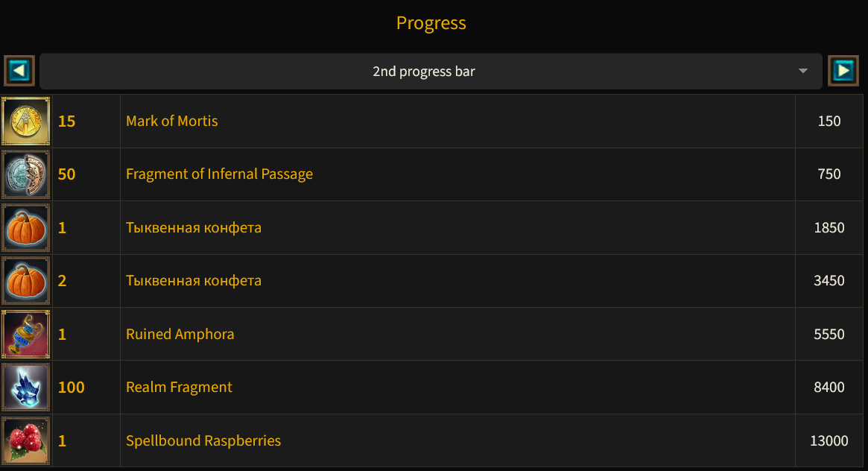Image resolution: width=868 pixels, height=471 pixels.
Task: Click the Progress heading
Action: [x=431, y=23]
